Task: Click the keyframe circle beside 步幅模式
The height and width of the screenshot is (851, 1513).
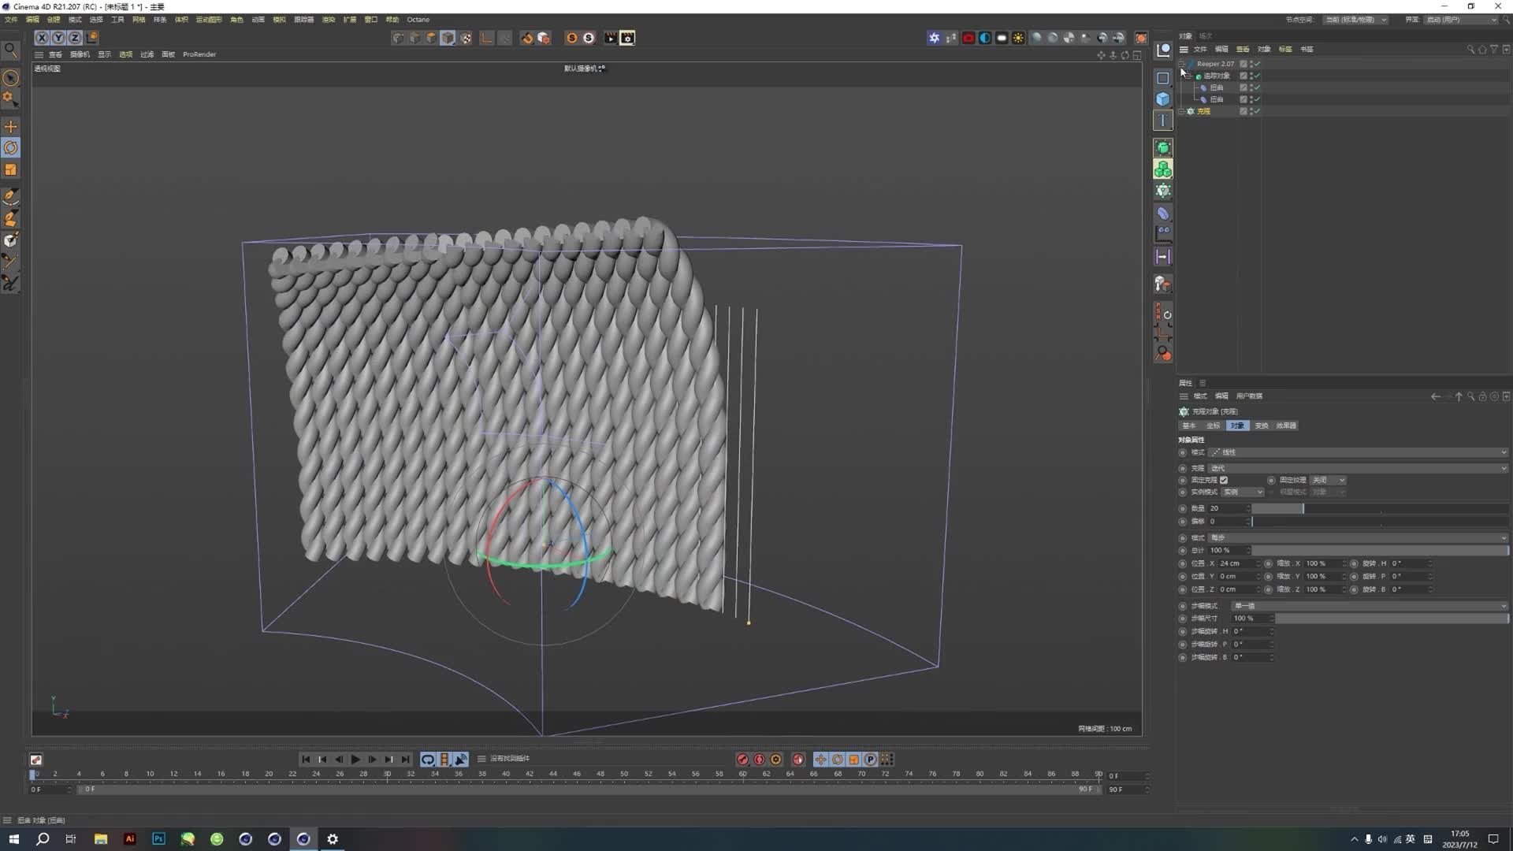Action: pyautogui.click(x=1183, y=606)
